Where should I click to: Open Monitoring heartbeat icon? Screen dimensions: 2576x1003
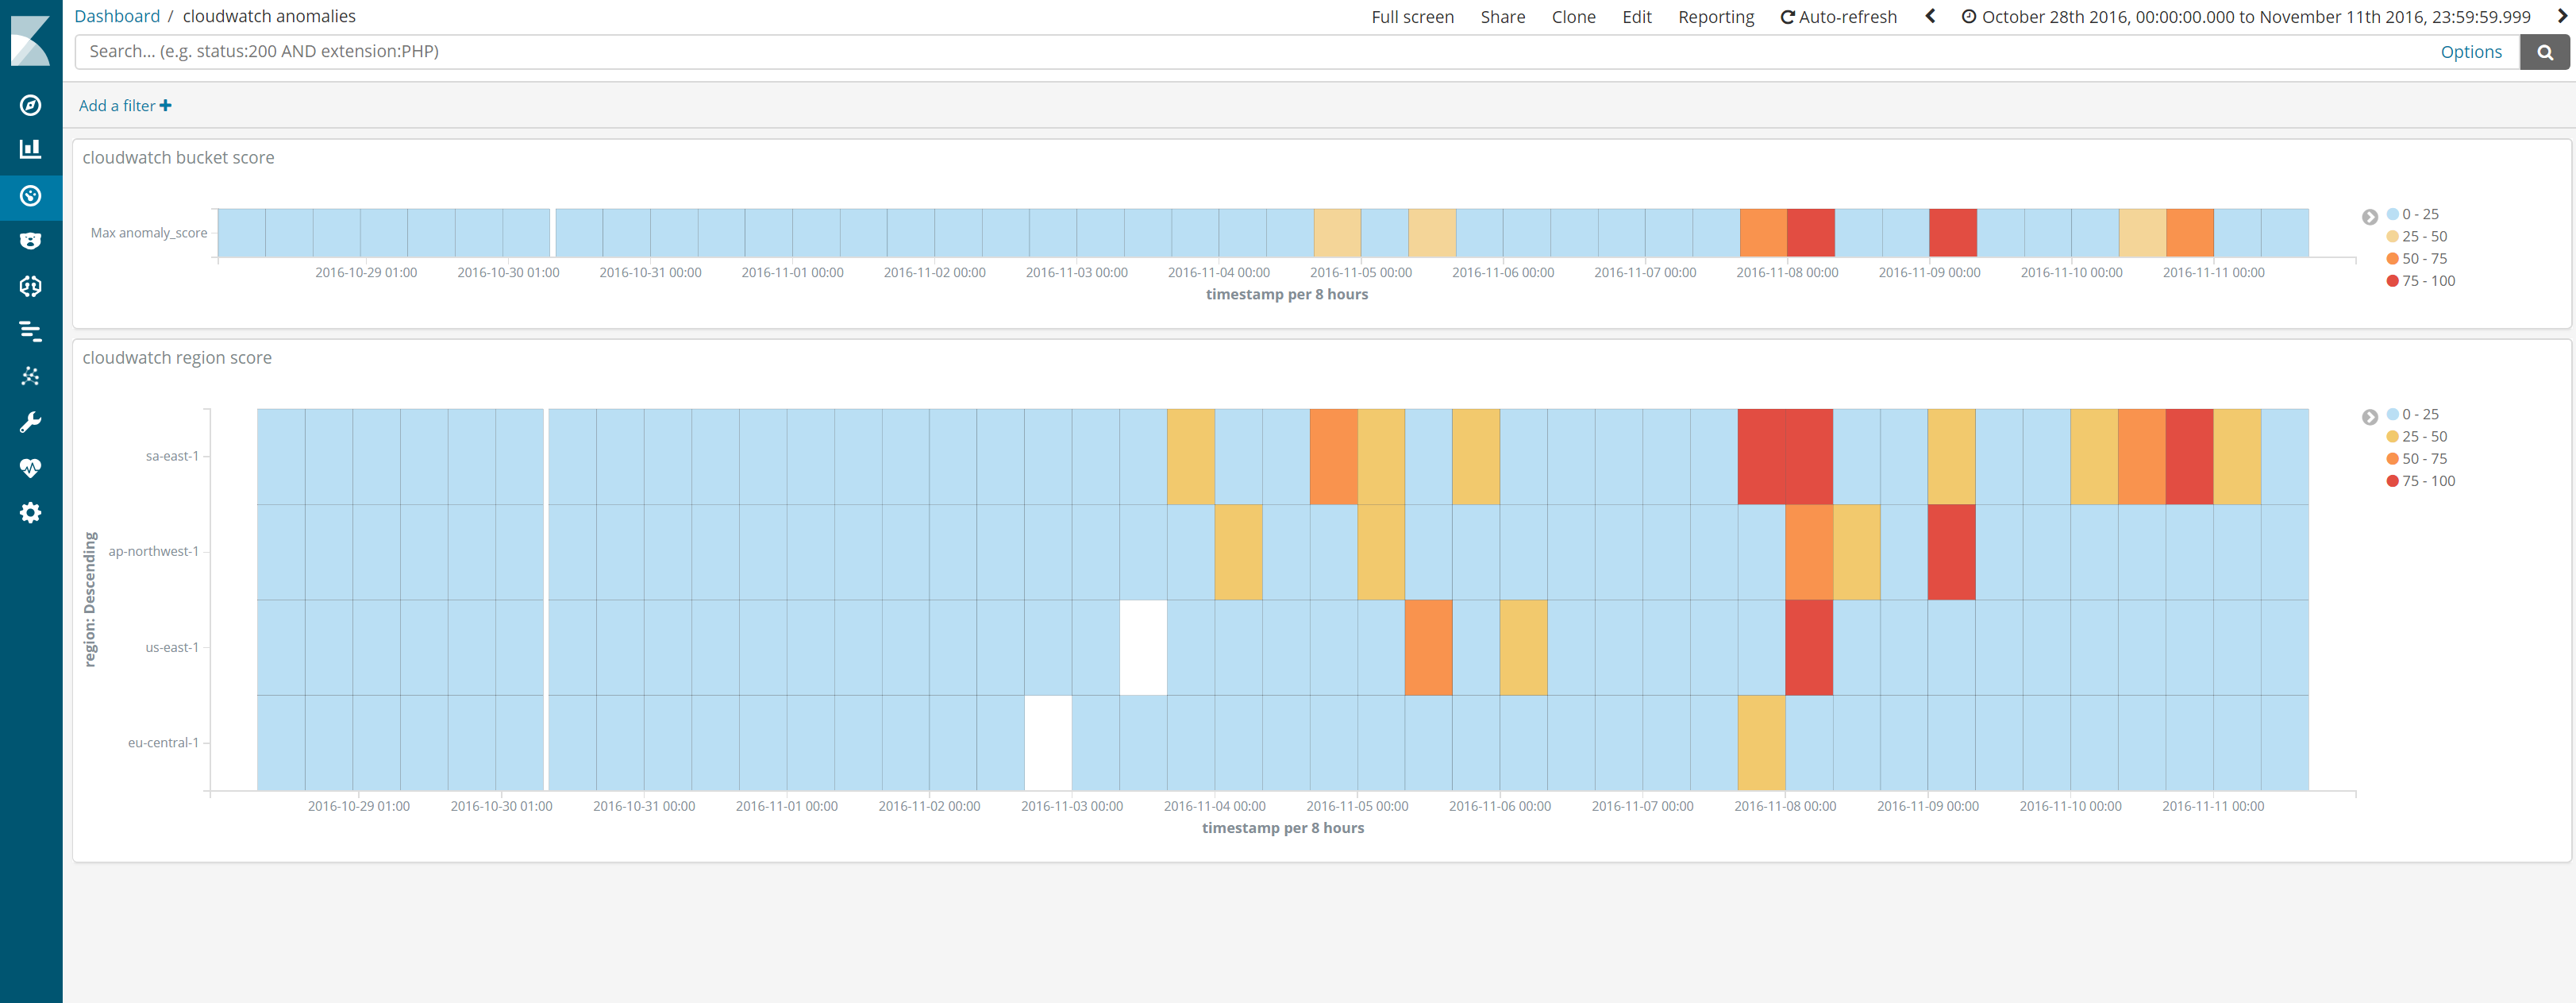[x=30, y=468]
